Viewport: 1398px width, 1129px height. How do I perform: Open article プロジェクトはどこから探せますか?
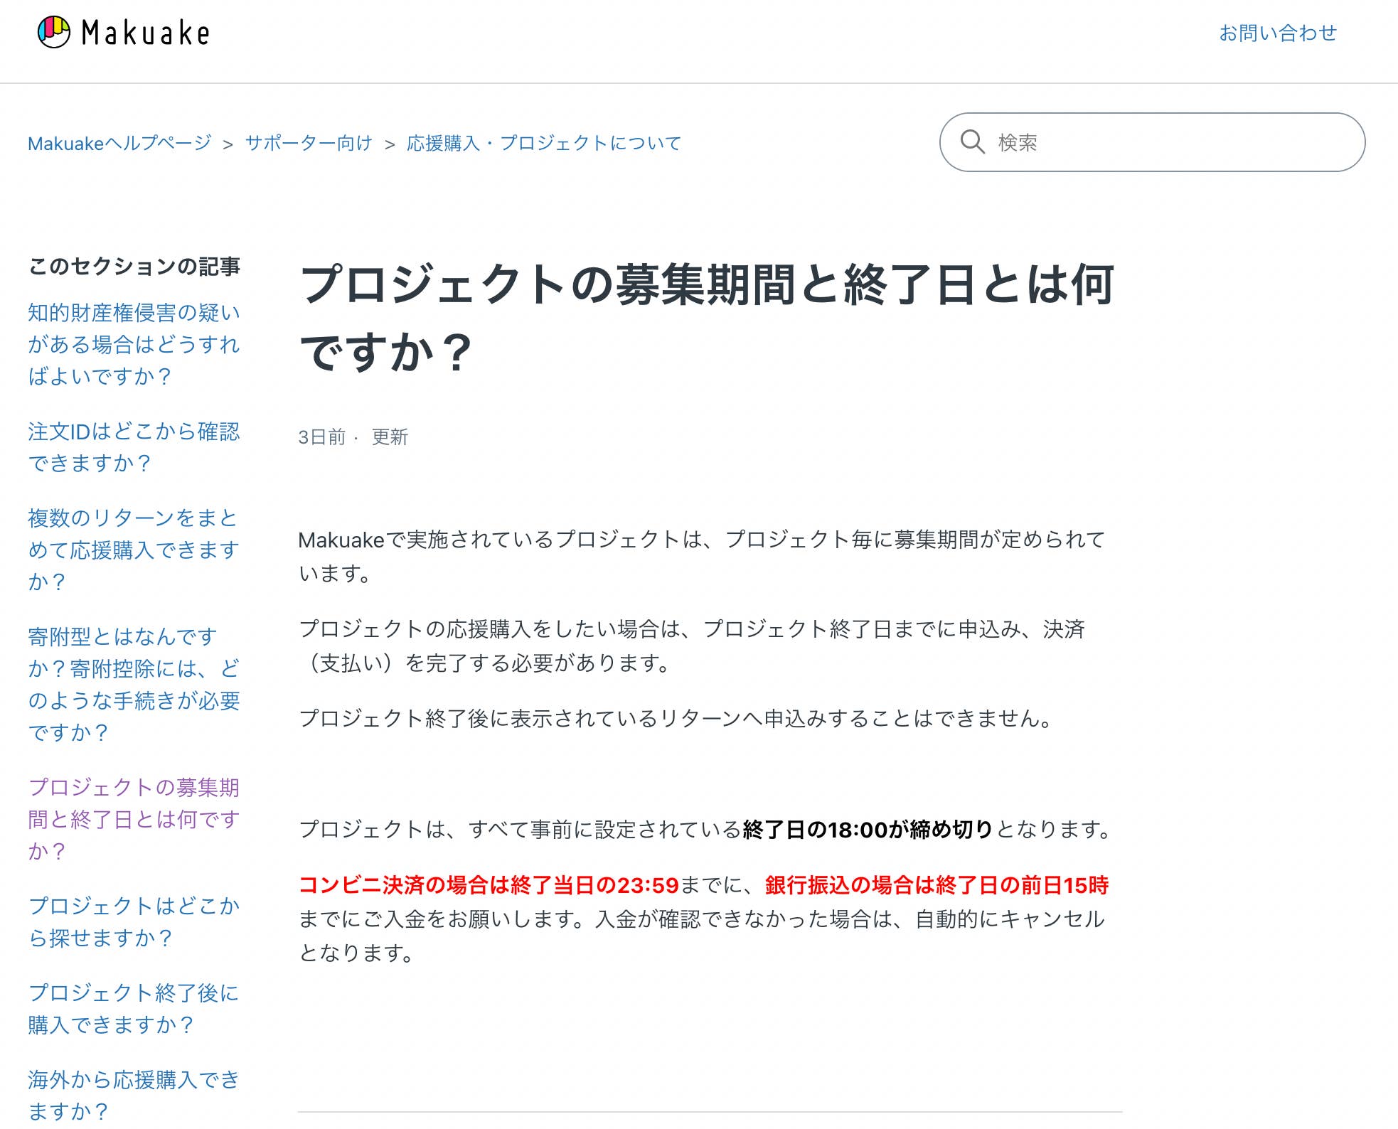(134, 921)
